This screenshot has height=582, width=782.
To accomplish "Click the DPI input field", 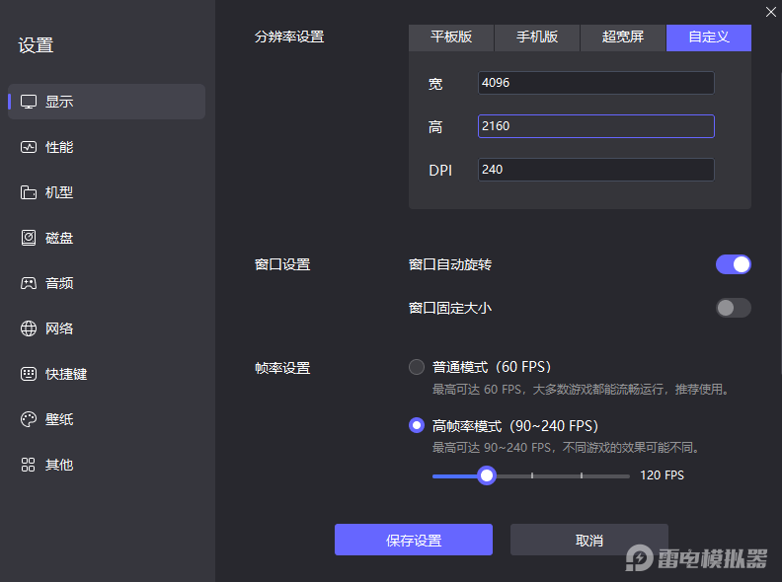I will (x=596, y=170).
